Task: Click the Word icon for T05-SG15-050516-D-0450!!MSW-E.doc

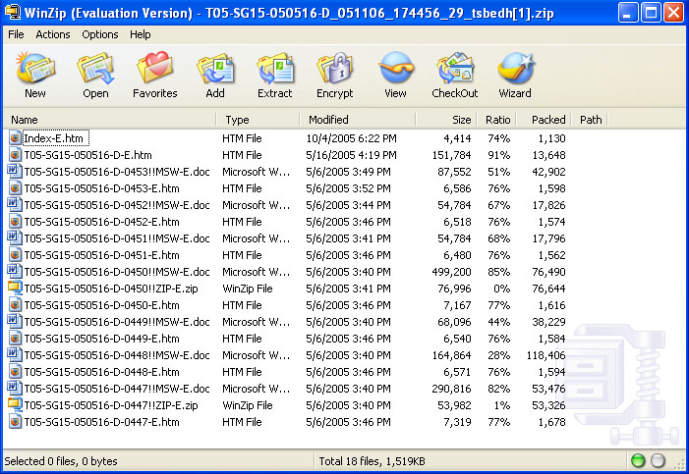Action: 15,272
